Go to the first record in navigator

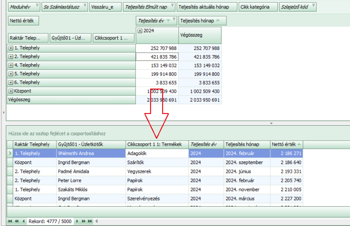pos(10,221)
